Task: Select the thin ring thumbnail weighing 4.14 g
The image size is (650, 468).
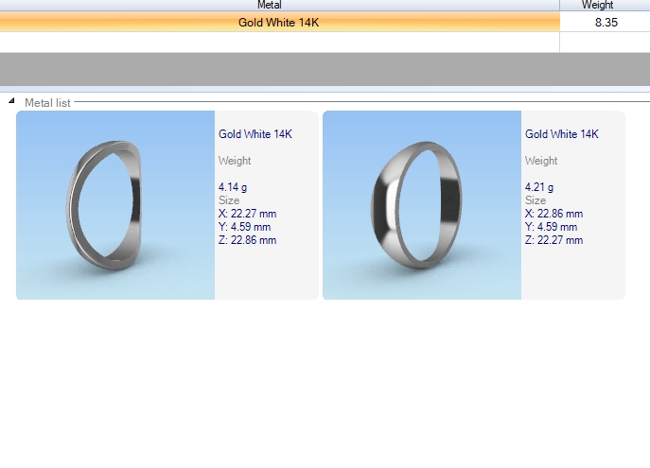Action: point(115,205)
